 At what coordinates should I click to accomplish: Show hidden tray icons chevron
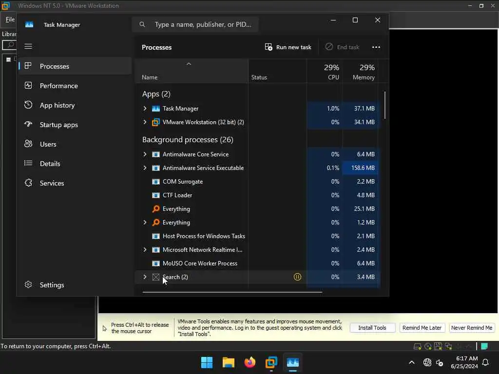[x=411, y=362]
